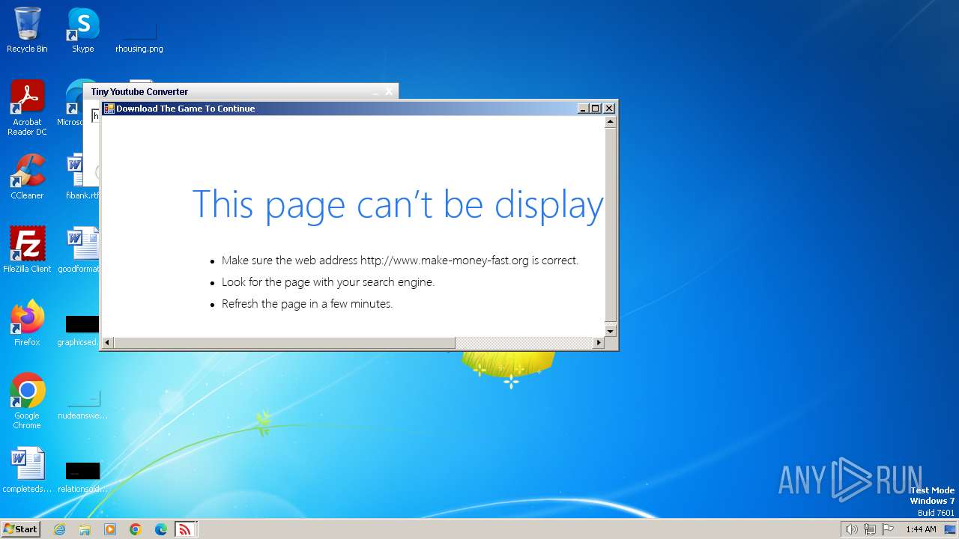
Task: Launch CCleaner from the desktop
Action: pos(27,177)
